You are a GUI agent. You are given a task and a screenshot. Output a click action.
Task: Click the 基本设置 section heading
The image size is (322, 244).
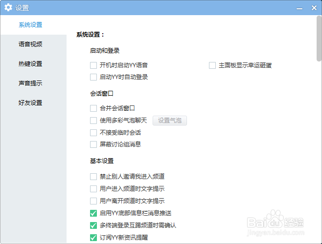point(102,161)
